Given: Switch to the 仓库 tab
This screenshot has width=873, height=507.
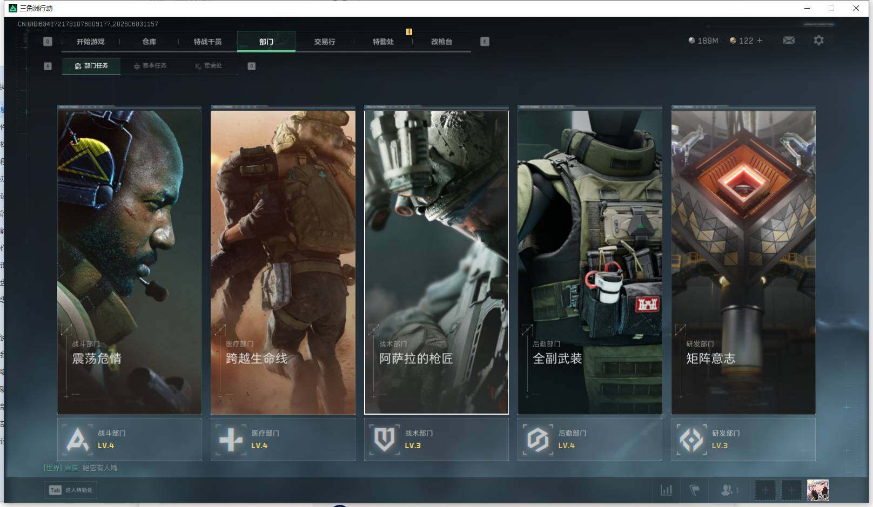Looking at the screenshot, I should [x=149, y=42].
